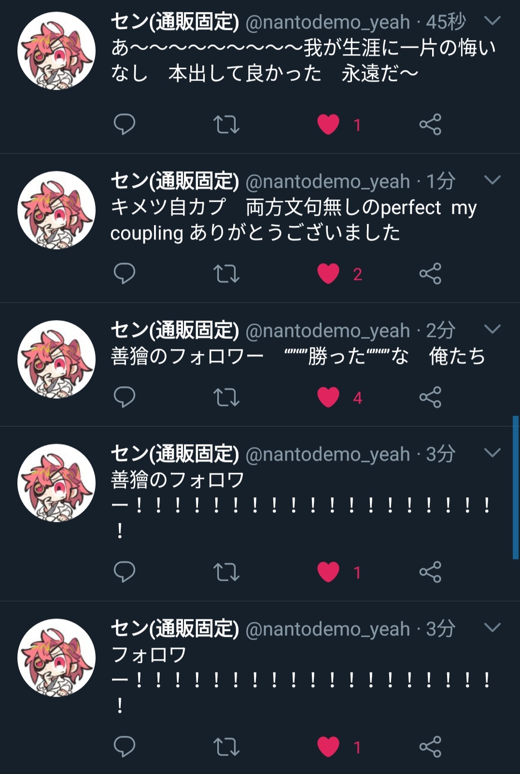
Task: Unlike the 45秒 tweet with 1 like
Action: click(x=328, y=125)
